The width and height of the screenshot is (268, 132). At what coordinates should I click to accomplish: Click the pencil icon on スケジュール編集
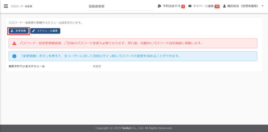(x=34, y=31)
